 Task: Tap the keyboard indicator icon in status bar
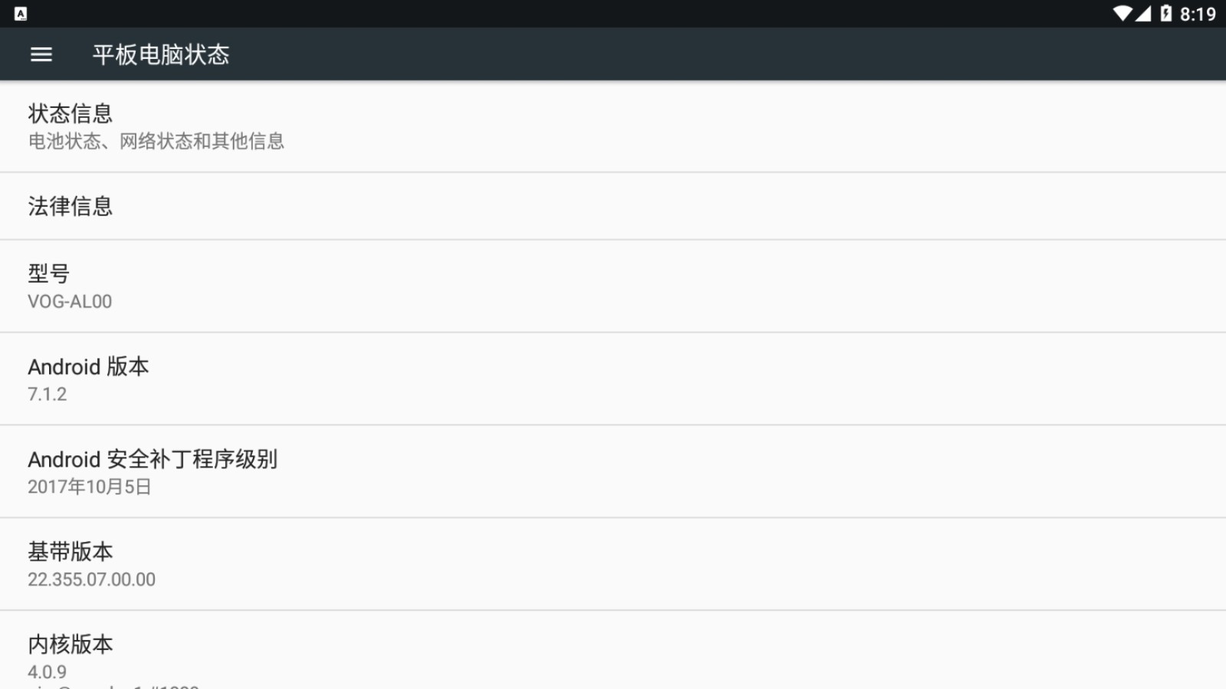tap(21, 14)
